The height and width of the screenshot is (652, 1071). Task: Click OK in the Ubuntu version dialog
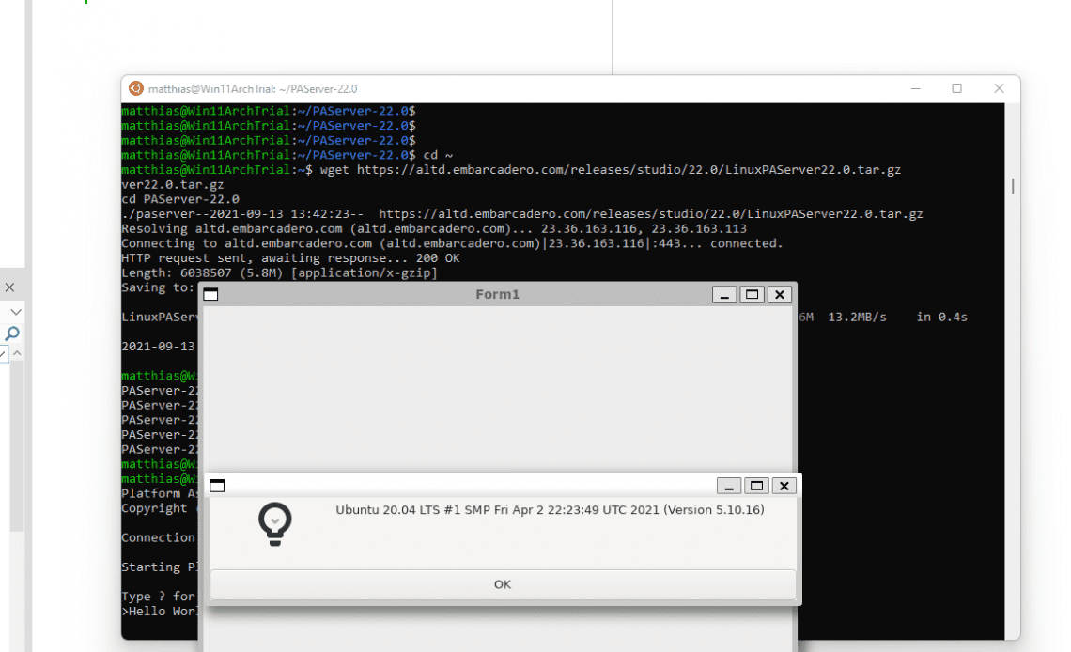503,584
